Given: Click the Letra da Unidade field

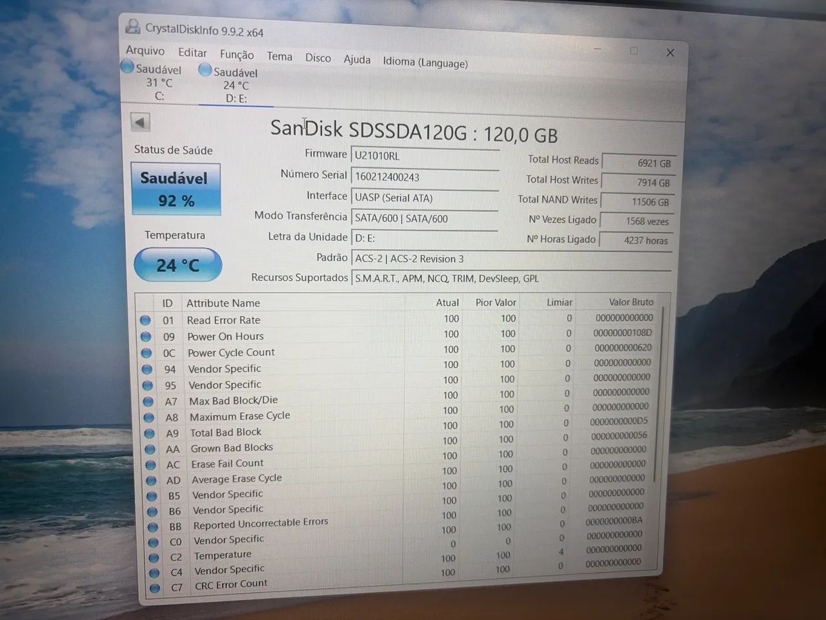Looking at the screenshot, I should coord(425,239).
